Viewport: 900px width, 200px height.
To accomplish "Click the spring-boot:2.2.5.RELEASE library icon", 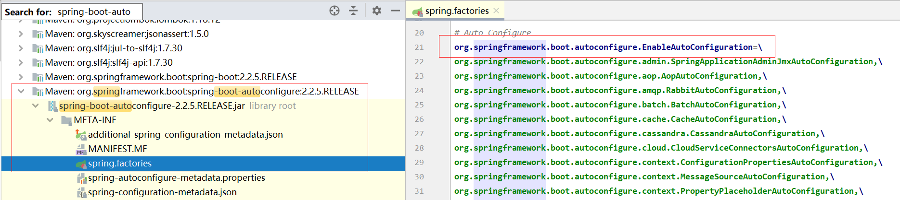I will coord(38,77).
